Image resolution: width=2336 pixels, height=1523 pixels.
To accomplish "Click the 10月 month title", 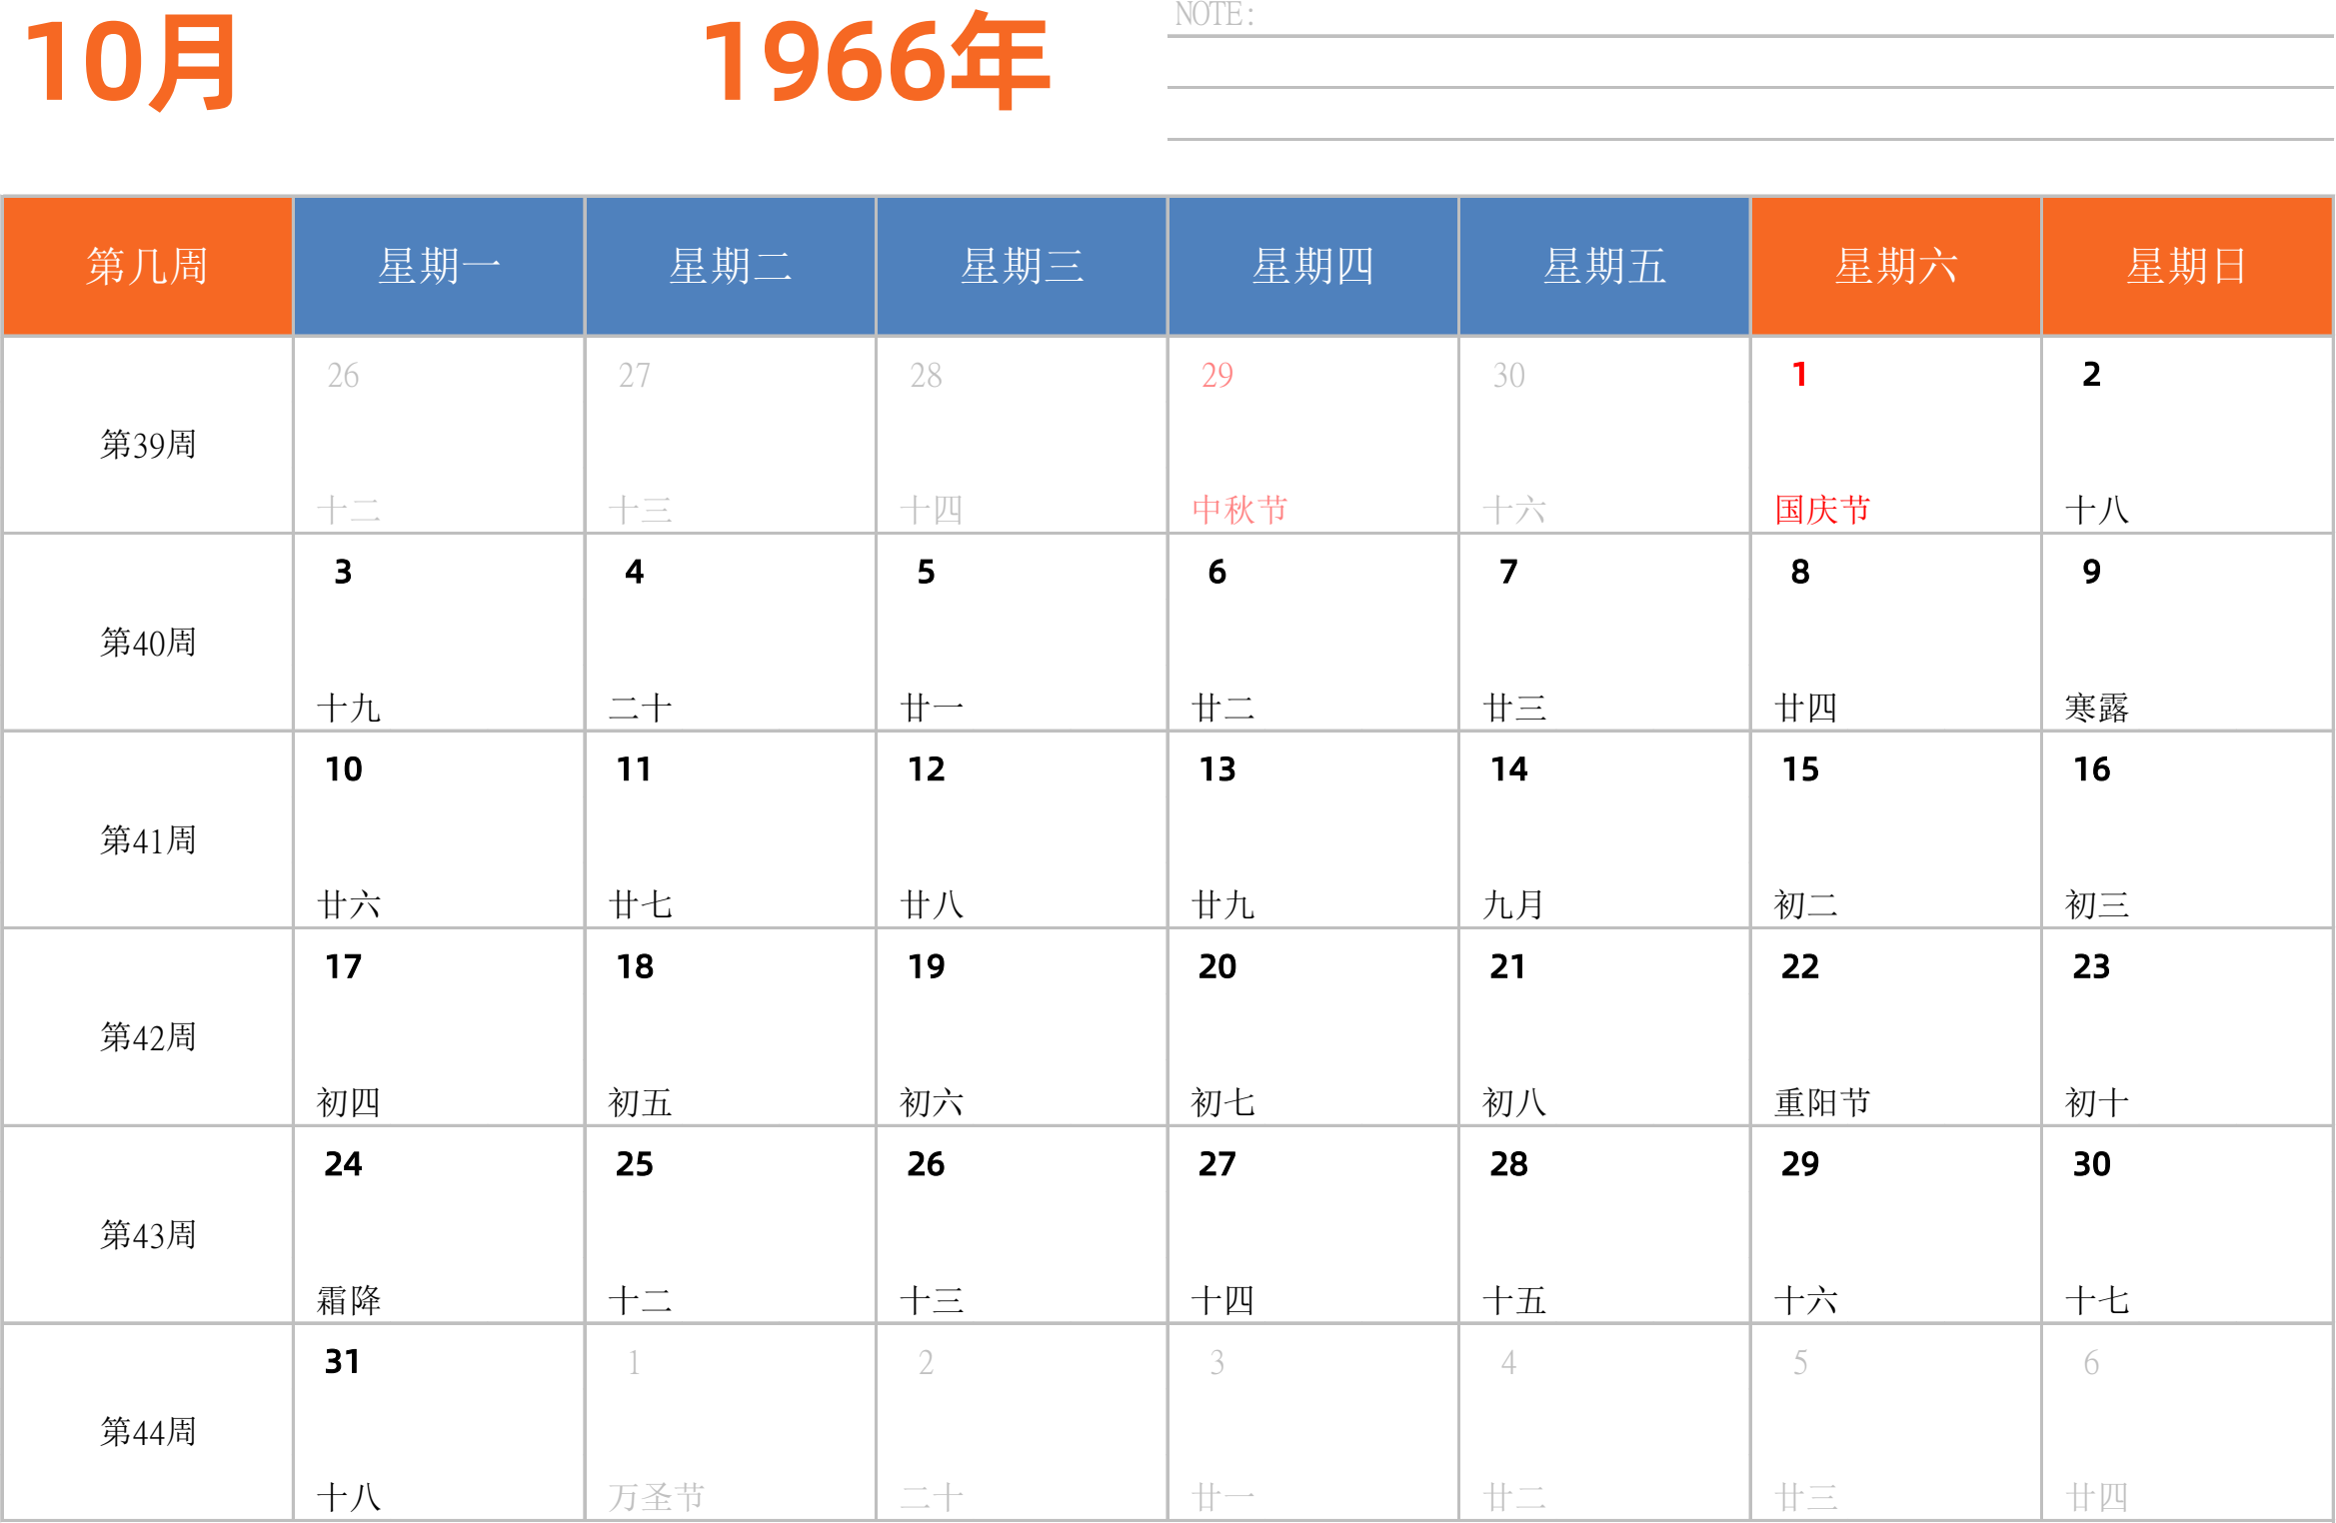I will click(131, 64).
